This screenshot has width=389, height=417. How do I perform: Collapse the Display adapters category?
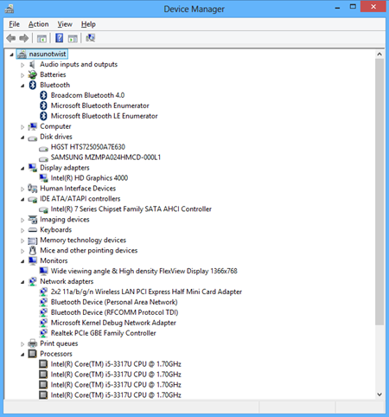click(22, 169)
